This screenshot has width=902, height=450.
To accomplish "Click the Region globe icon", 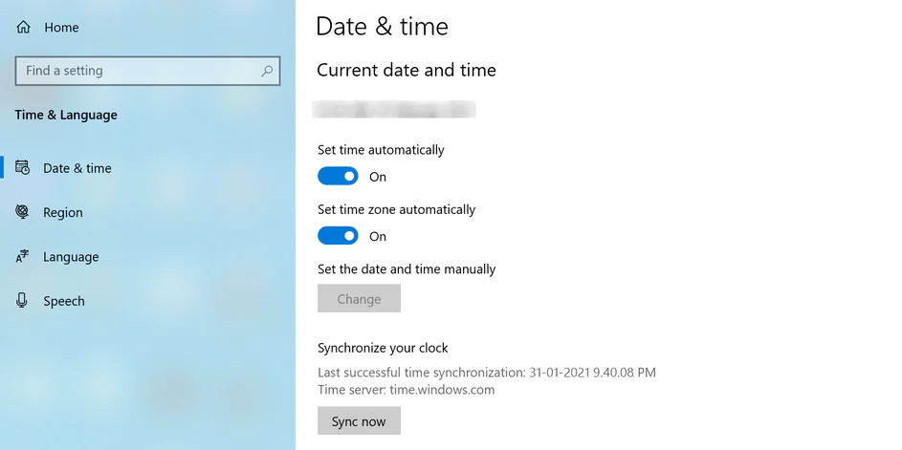I will pyautogui.click(x=23, y=212).
